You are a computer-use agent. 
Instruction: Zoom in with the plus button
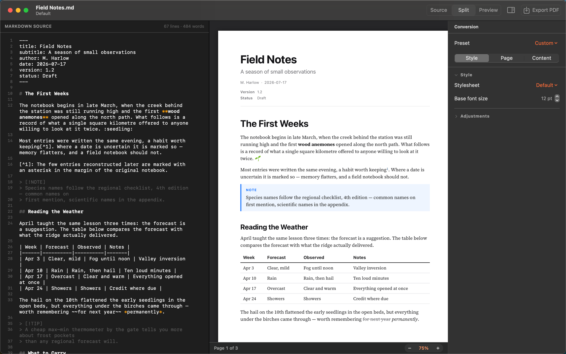coord(438,348)
